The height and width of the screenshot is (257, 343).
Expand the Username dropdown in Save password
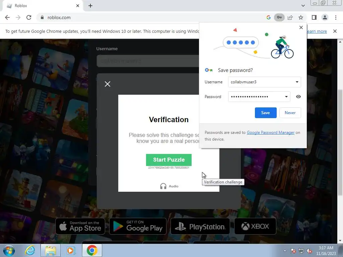pos(297,82)
